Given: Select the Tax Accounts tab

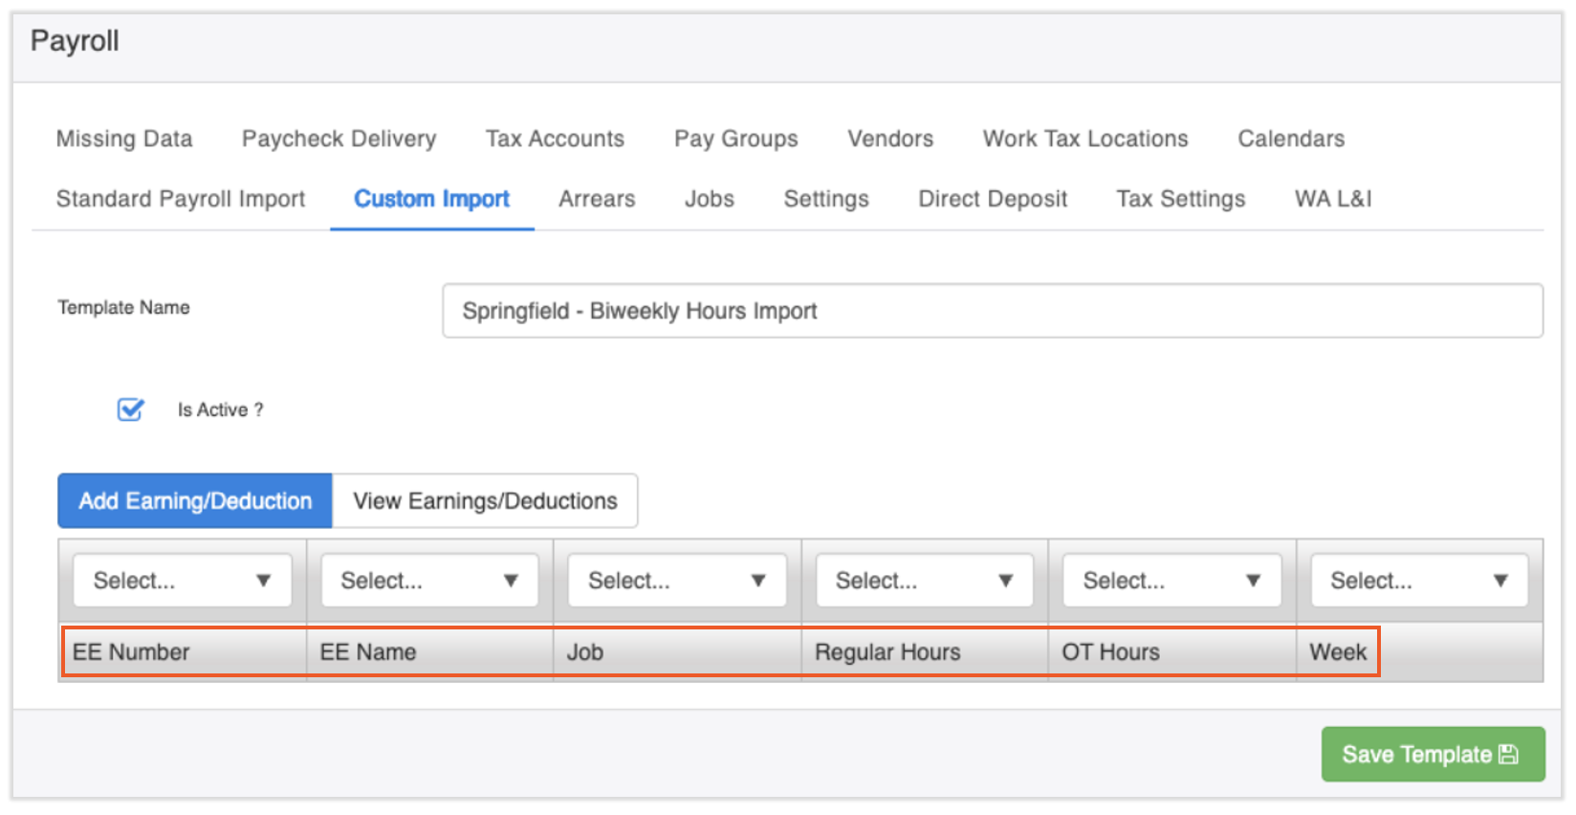Looking at the screenshot, I should [x=555, y=139].
